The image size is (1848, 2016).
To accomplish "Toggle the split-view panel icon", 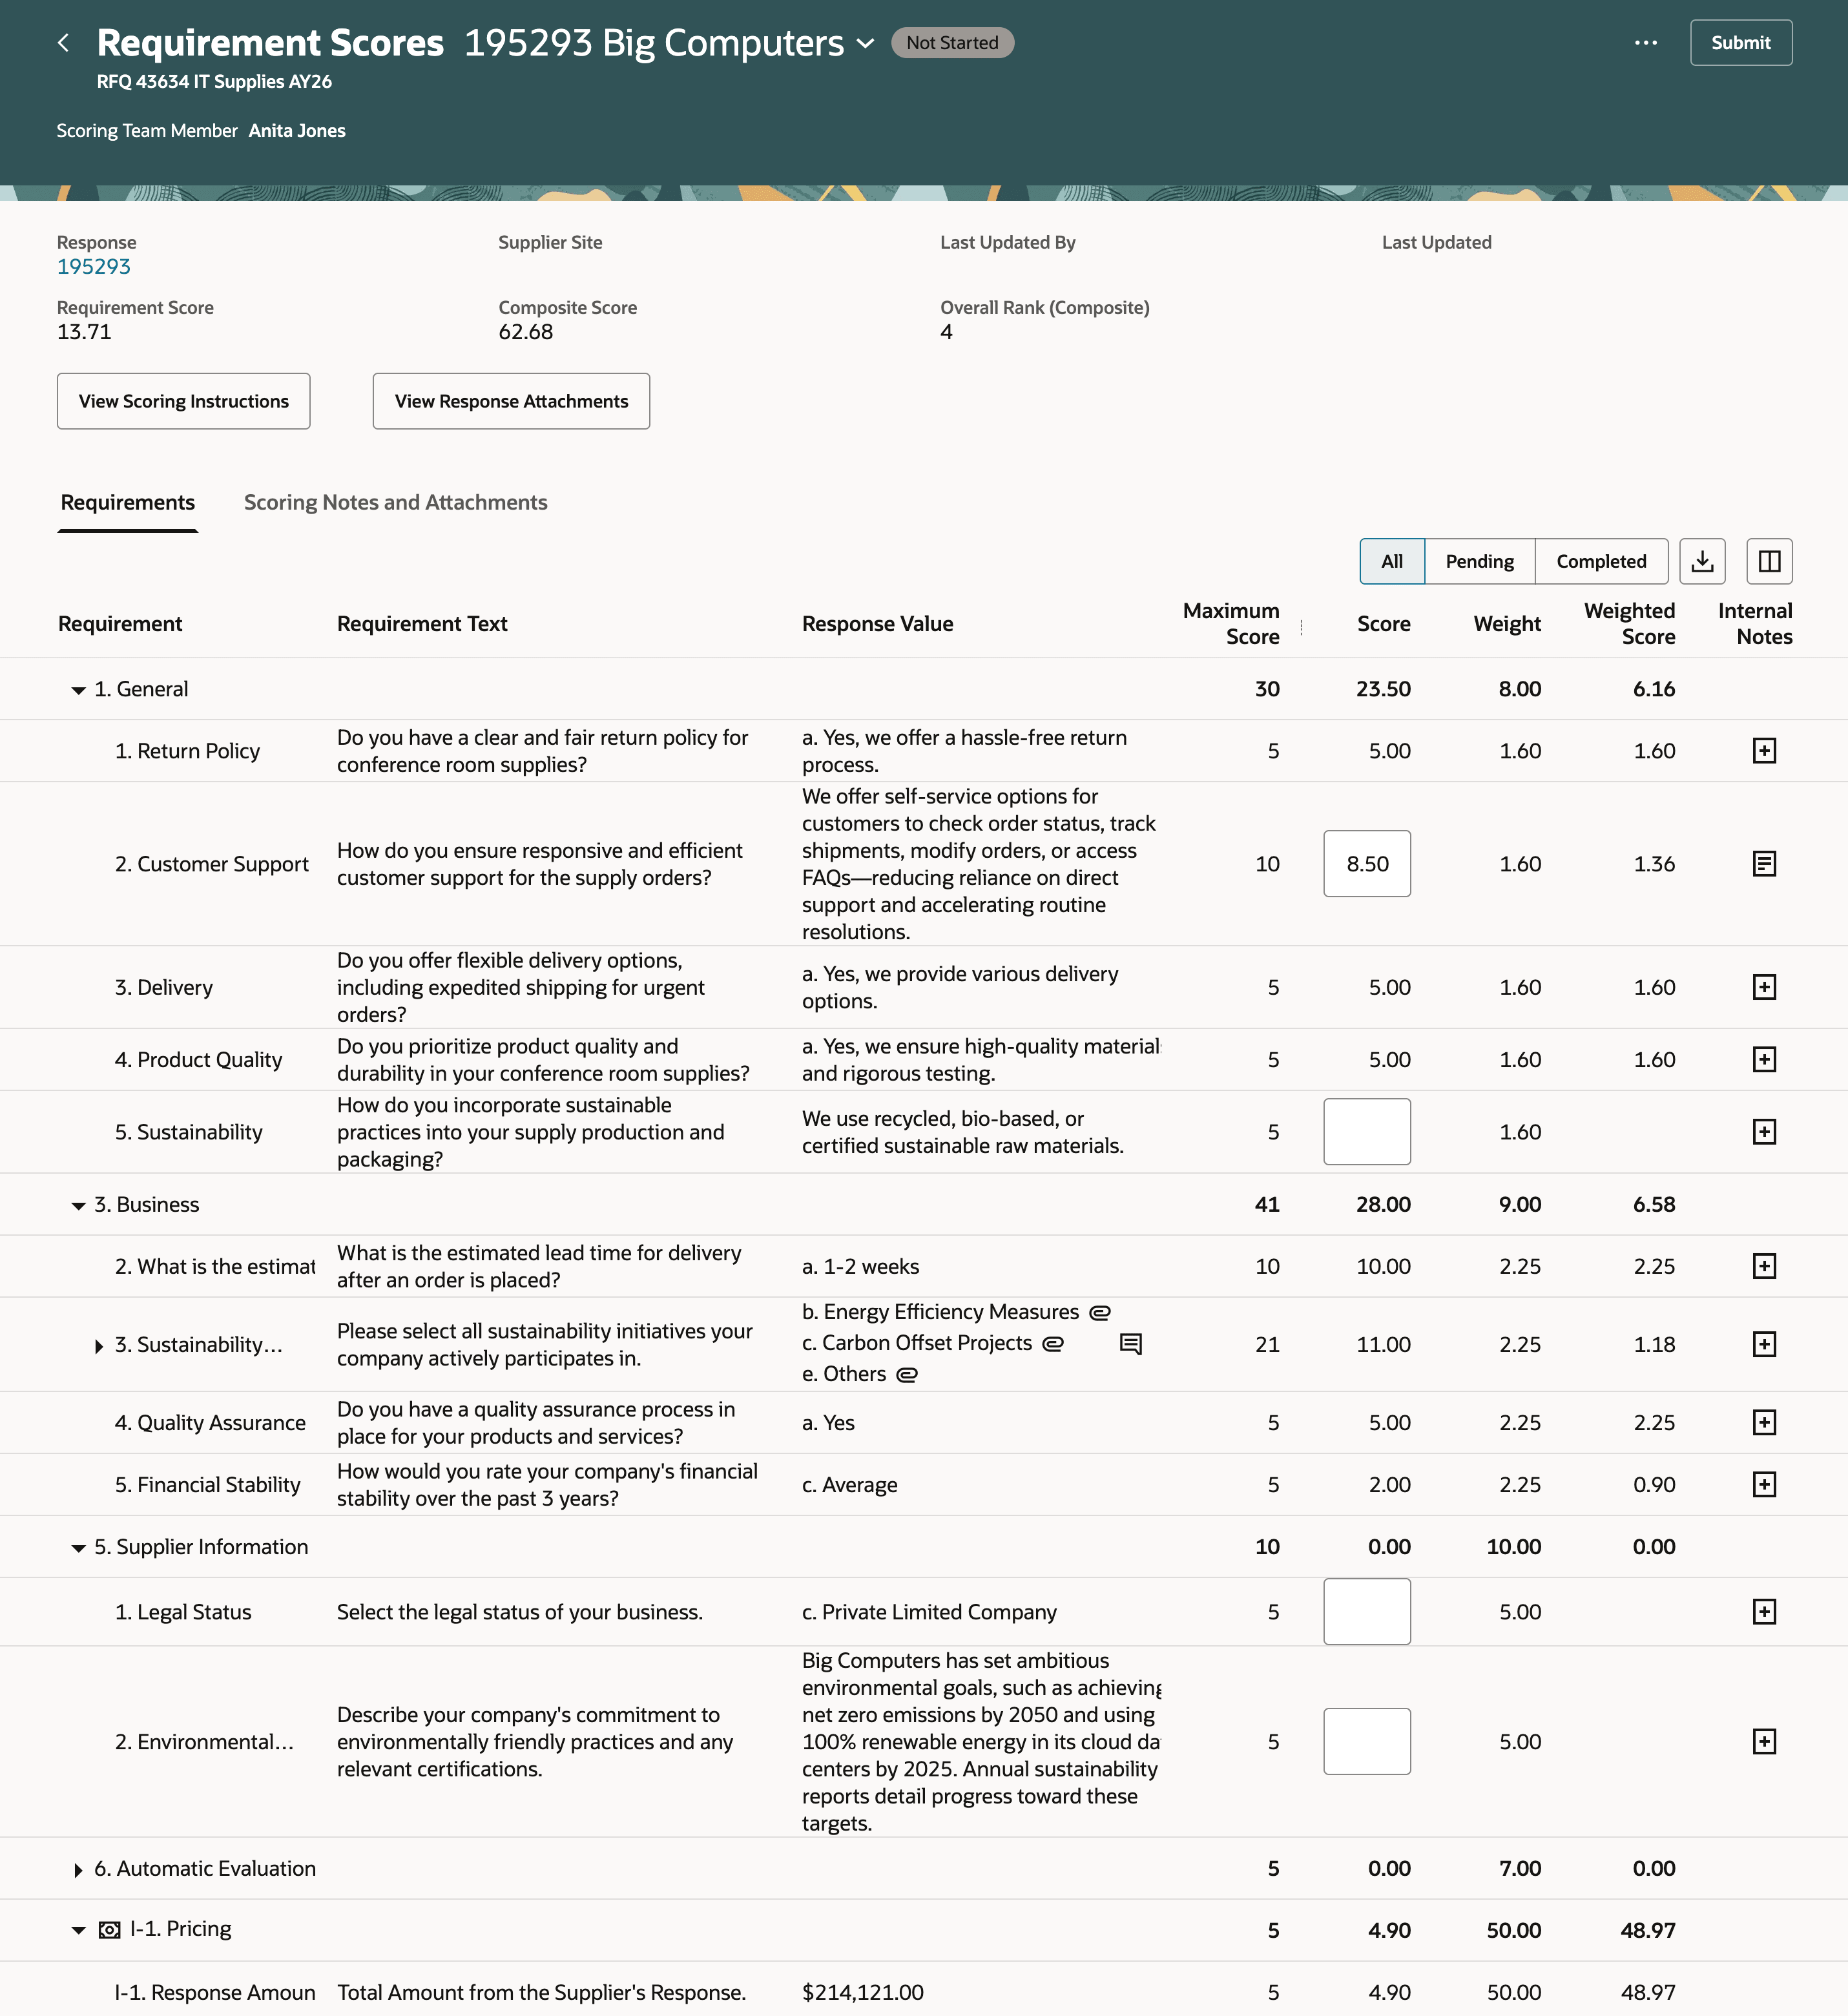I will pos(1769,561).
